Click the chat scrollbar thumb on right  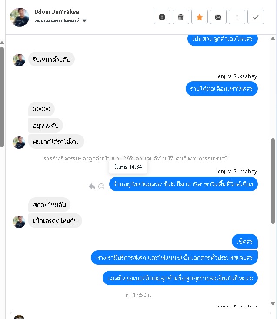[x=273, y=181]
